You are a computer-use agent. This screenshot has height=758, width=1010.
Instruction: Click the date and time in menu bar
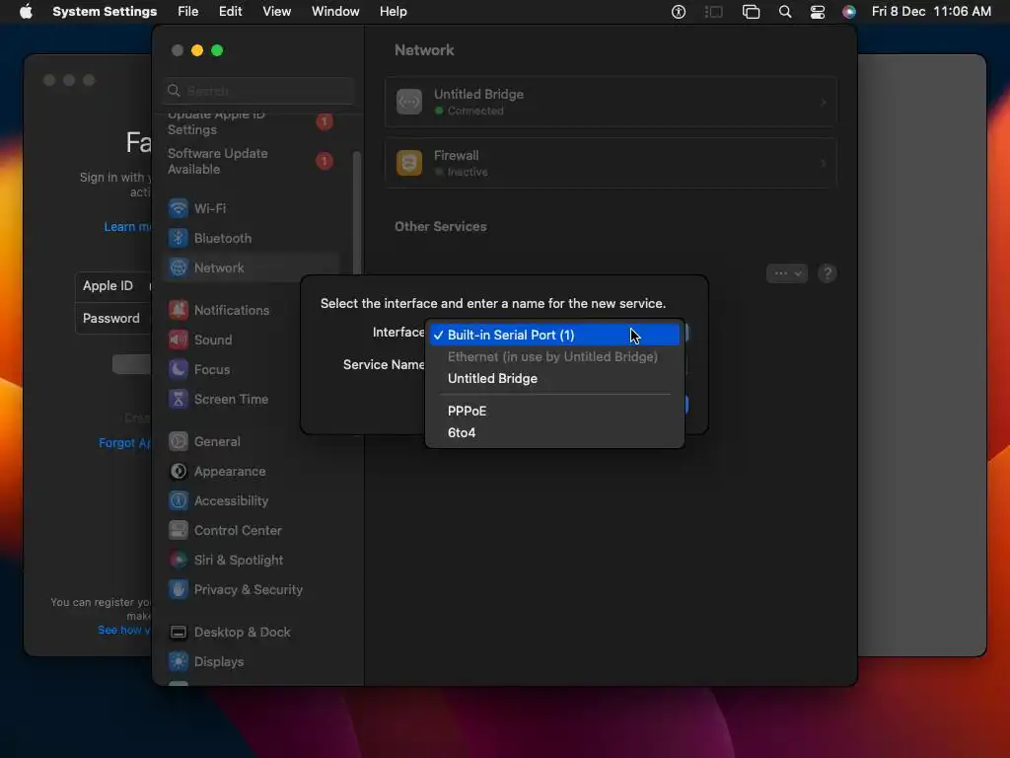tap(931, 12)
